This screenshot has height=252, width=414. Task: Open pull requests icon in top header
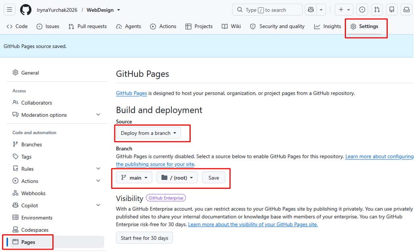pos(377,10)
